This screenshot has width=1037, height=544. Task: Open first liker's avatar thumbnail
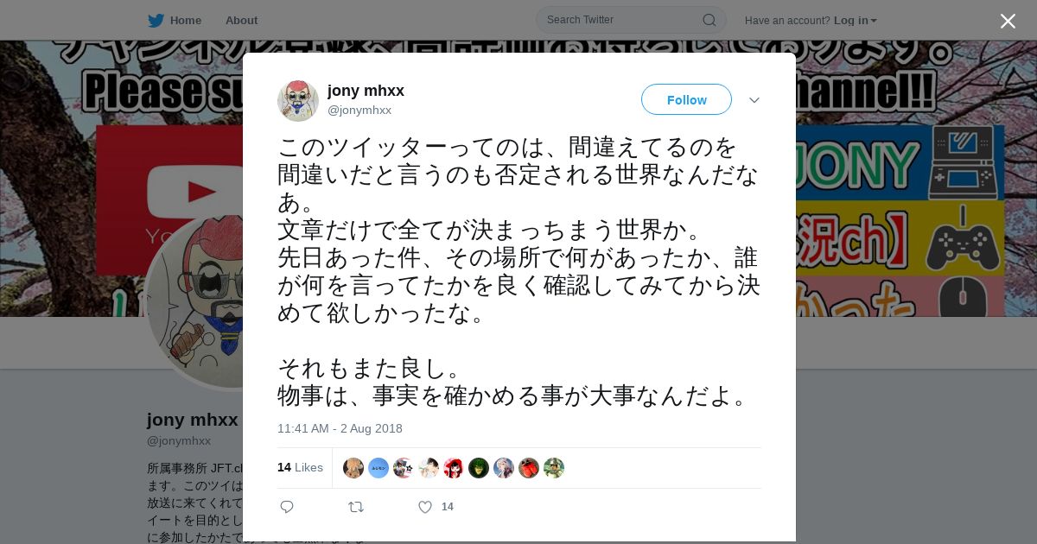click(x=353, y=468)
